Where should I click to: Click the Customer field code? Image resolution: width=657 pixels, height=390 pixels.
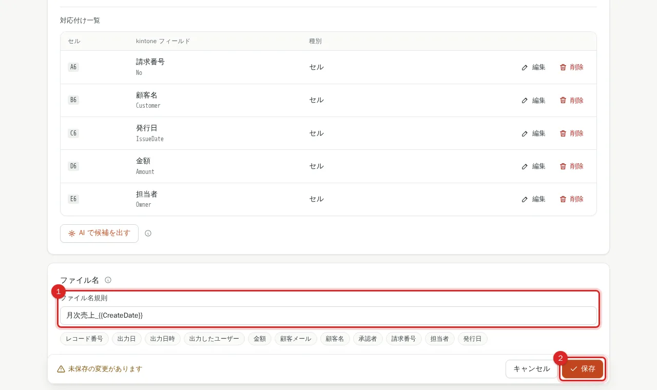pos(148,106)
